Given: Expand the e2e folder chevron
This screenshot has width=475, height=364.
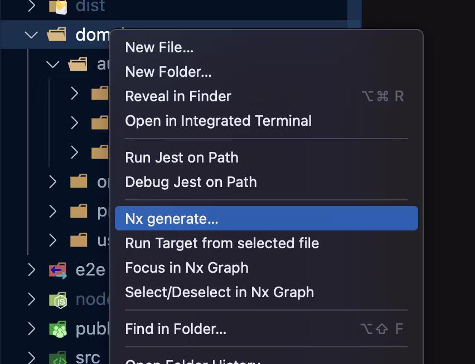Looking at the screenshot, I should click(31, 270).
